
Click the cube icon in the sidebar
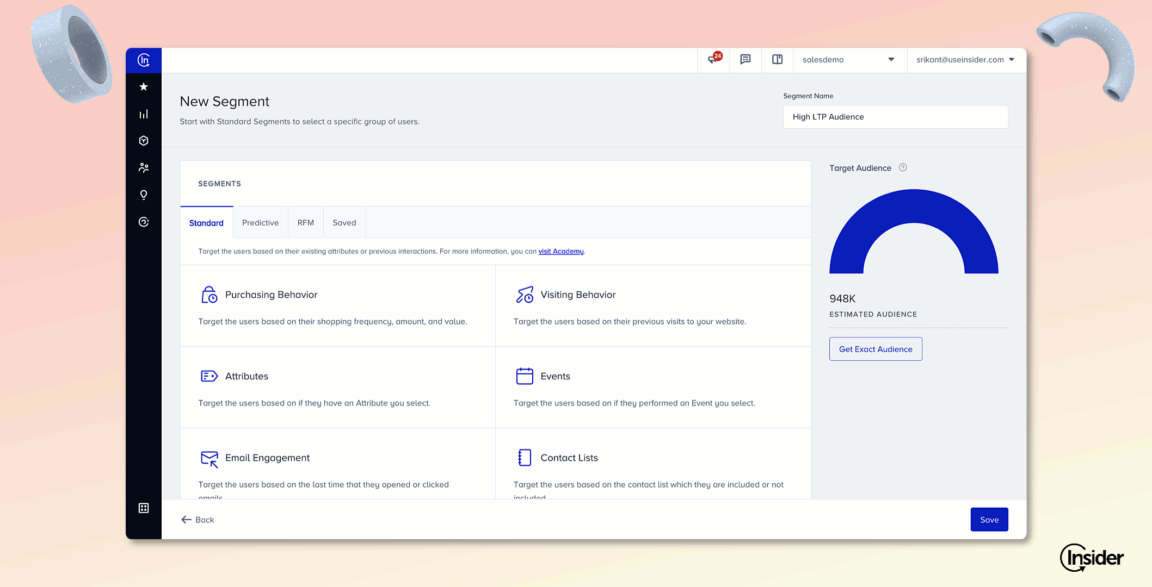tap(144, 141)
